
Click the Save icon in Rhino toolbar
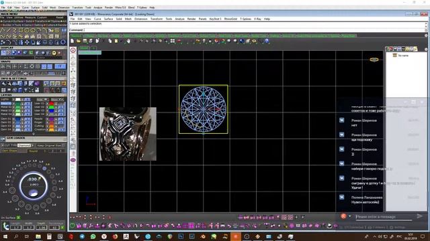[x=85, y=41]
